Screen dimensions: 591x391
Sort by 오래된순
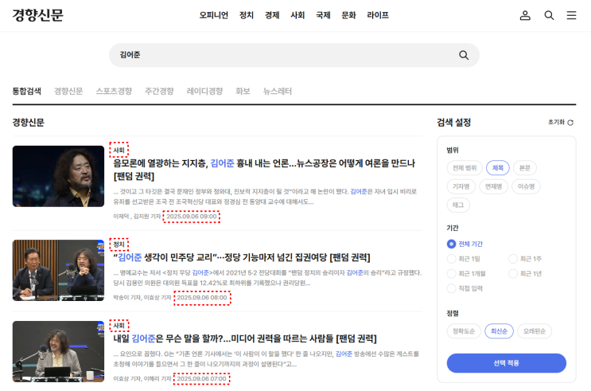click(535, 331)
